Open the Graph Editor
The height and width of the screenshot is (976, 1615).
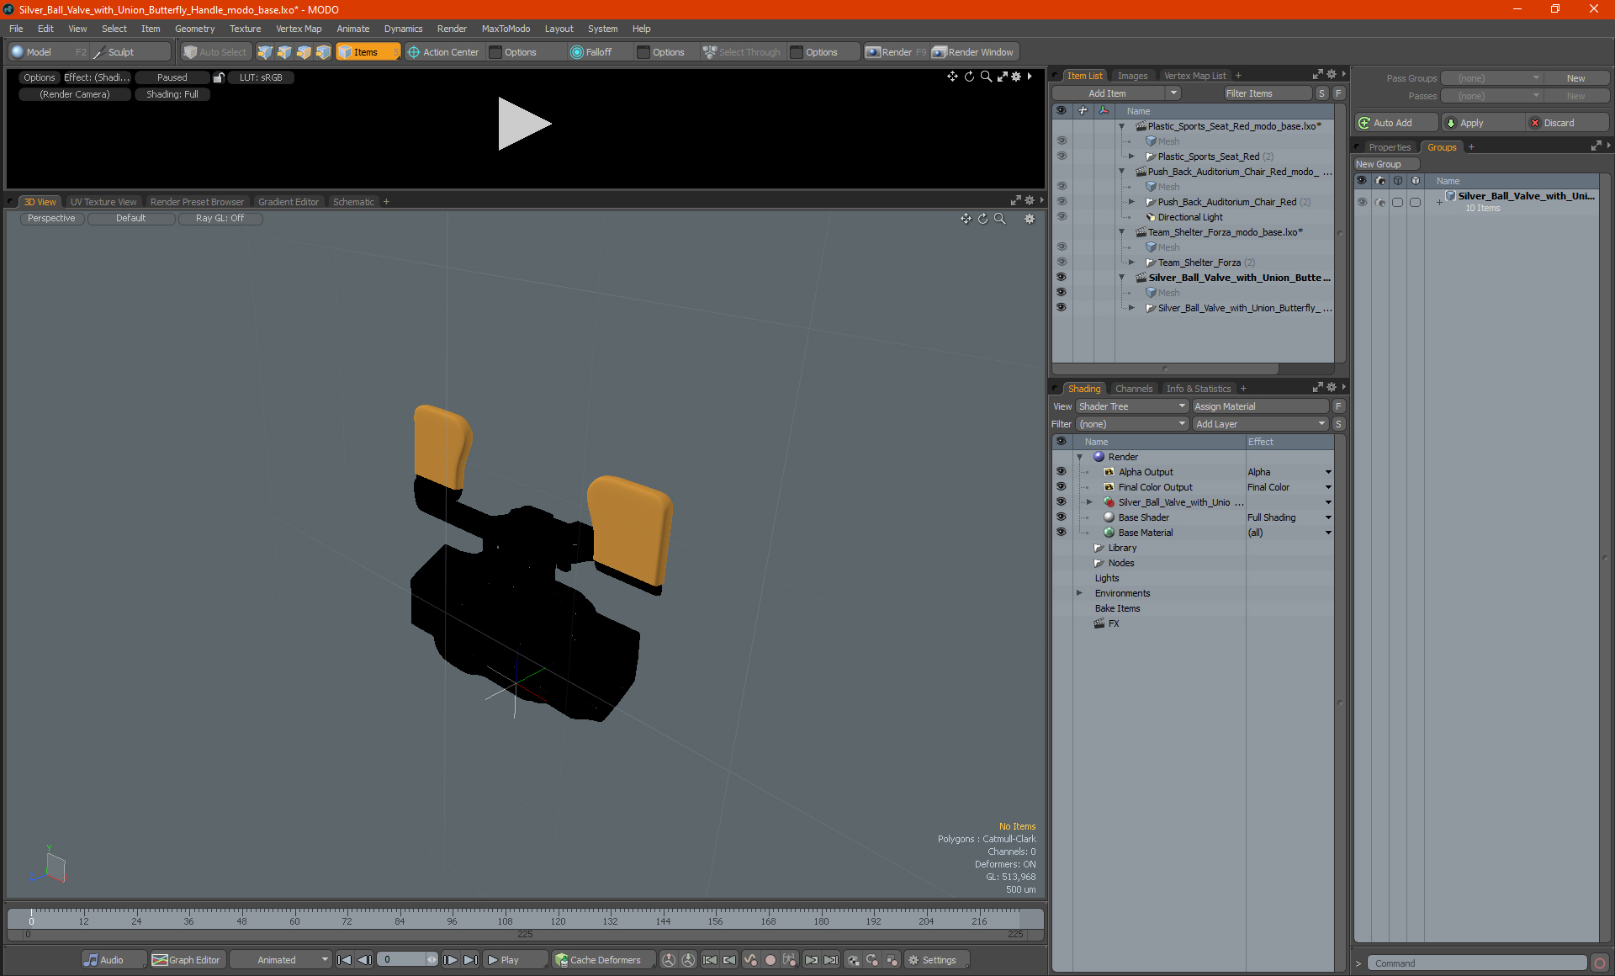coord(186,960)
